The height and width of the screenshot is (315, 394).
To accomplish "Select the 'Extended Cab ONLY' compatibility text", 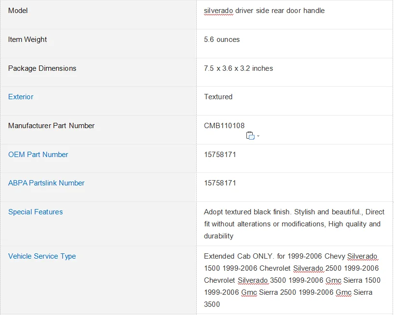I will pyautogui.click(x=292, y=280).
